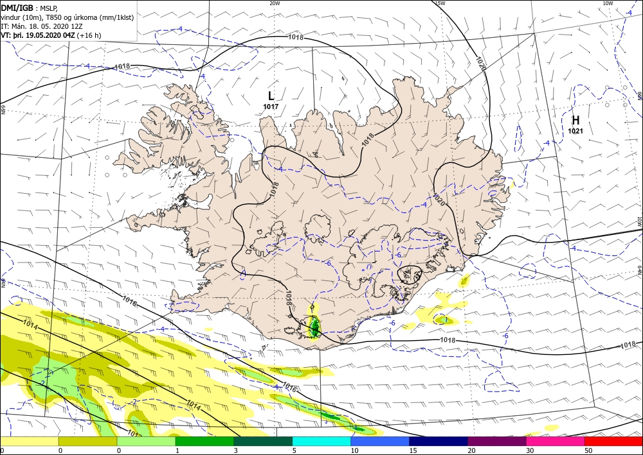
Task: Click the '15W' longitude label
Action: tap(440, 3)
